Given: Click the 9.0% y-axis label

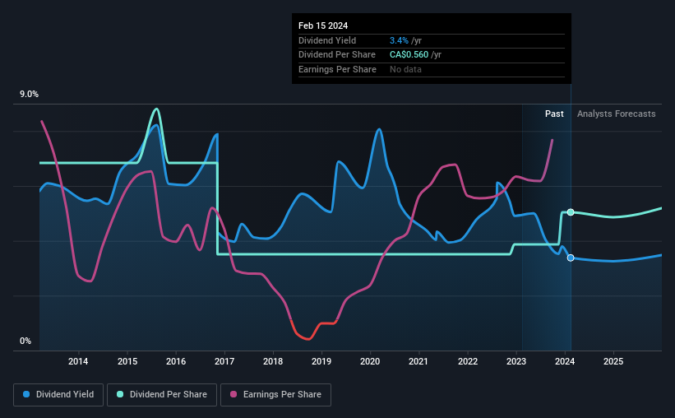Looking at the screenshot, I should [29, 94].
